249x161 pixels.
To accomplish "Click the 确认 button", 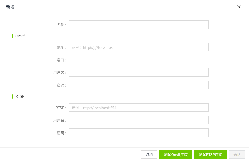I will coord(237,154).
